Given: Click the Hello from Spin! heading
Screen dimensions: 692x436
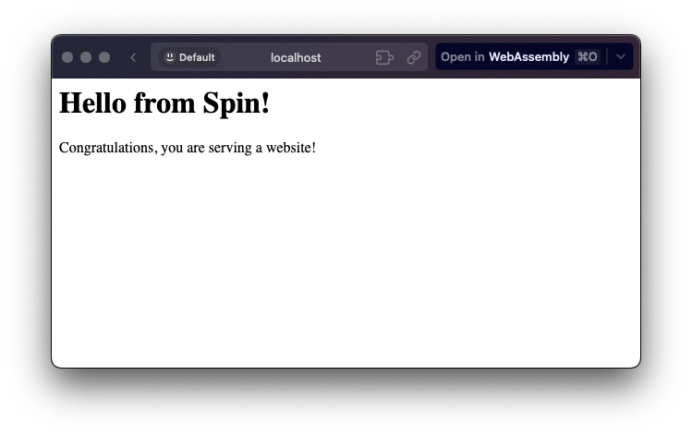Looking at the screenshot, I should 164,103.
